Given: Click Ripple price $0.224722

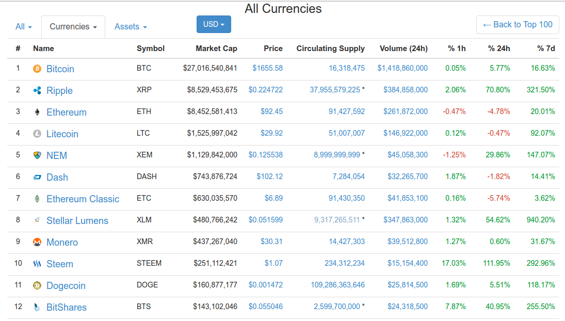Looking at the screenshot, I should point(266,90).
